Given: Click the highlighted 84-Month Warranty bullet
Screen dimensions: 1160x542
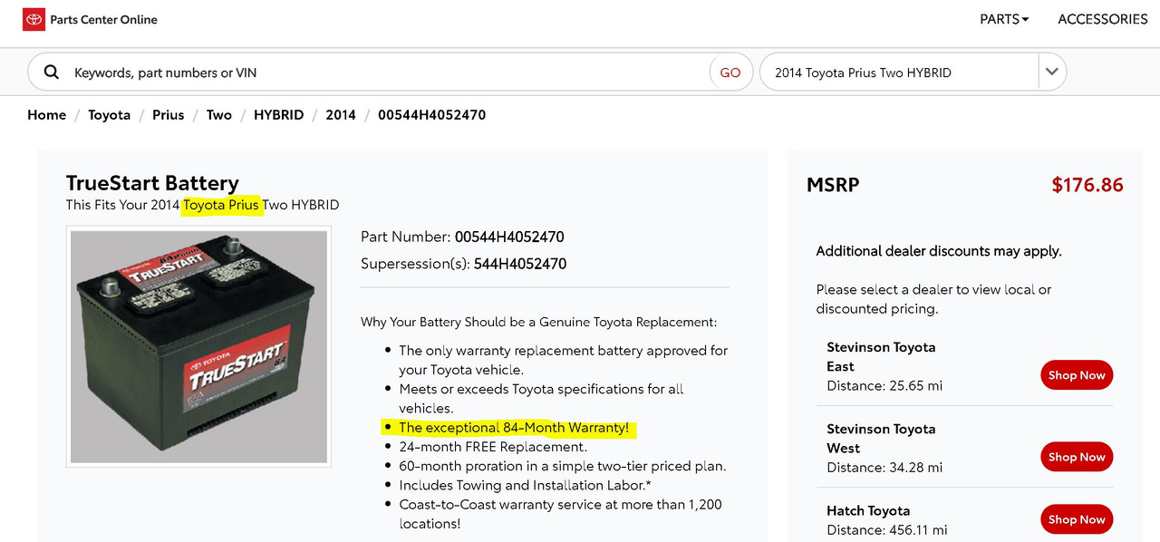Looking at the screenshot, I should coord(514,428).
